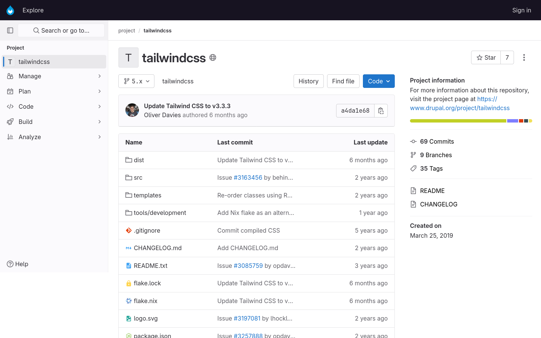Click the Search or go to field

pyautogui.click(x=61, y=30)
